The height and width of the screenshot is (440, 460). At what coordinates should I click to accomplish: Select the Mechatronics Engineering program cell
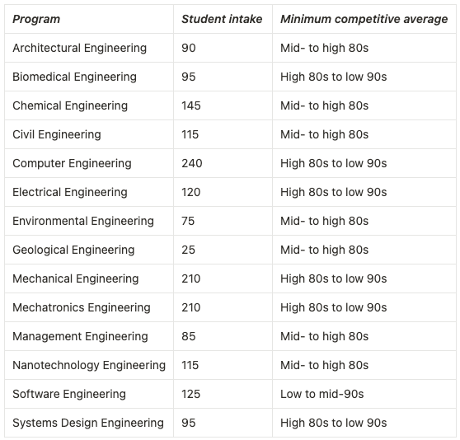pos(89,307)
